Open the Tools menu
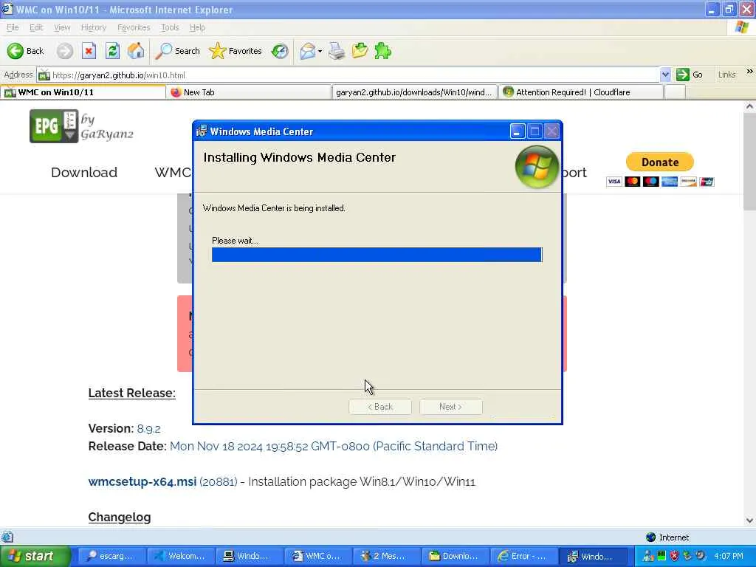The height and width of the screenshot is (567, 756). pyautogui.click(x=170, y=27)
